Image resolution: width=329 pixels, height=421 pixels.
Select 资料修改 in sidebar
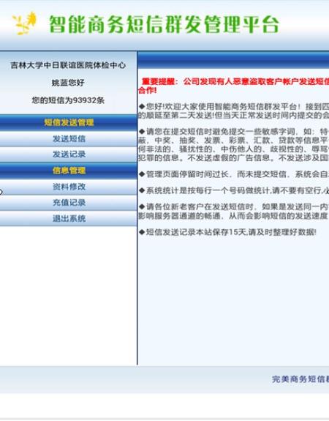(69, 187)
